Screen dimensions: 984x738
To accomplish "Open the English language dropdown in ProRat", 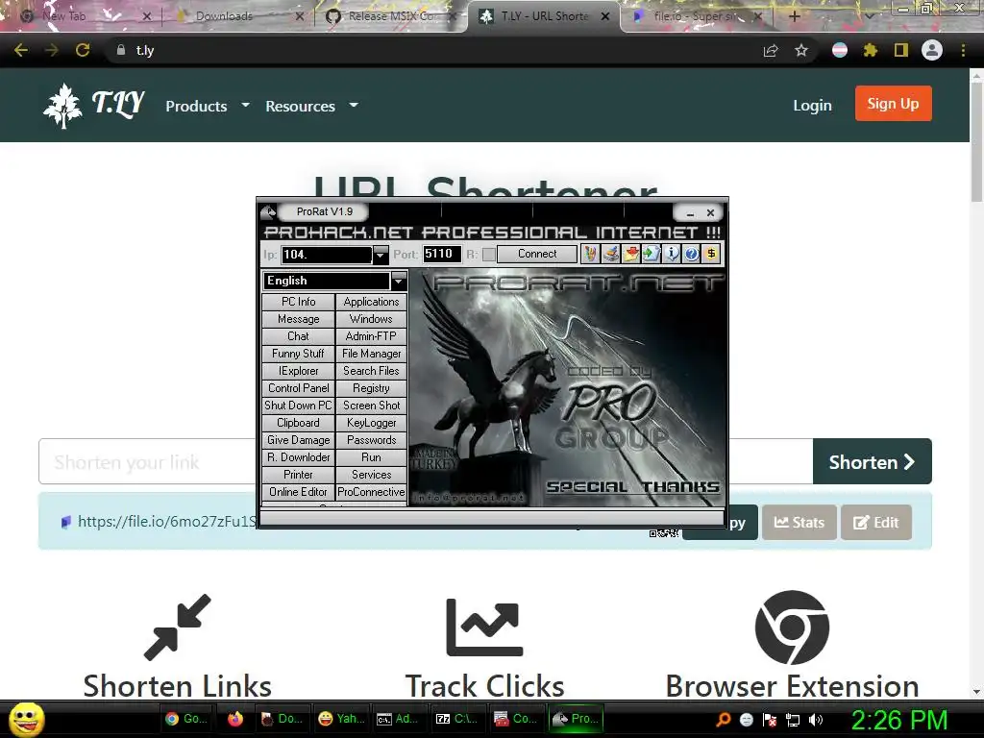I will (x=399, y=282).
